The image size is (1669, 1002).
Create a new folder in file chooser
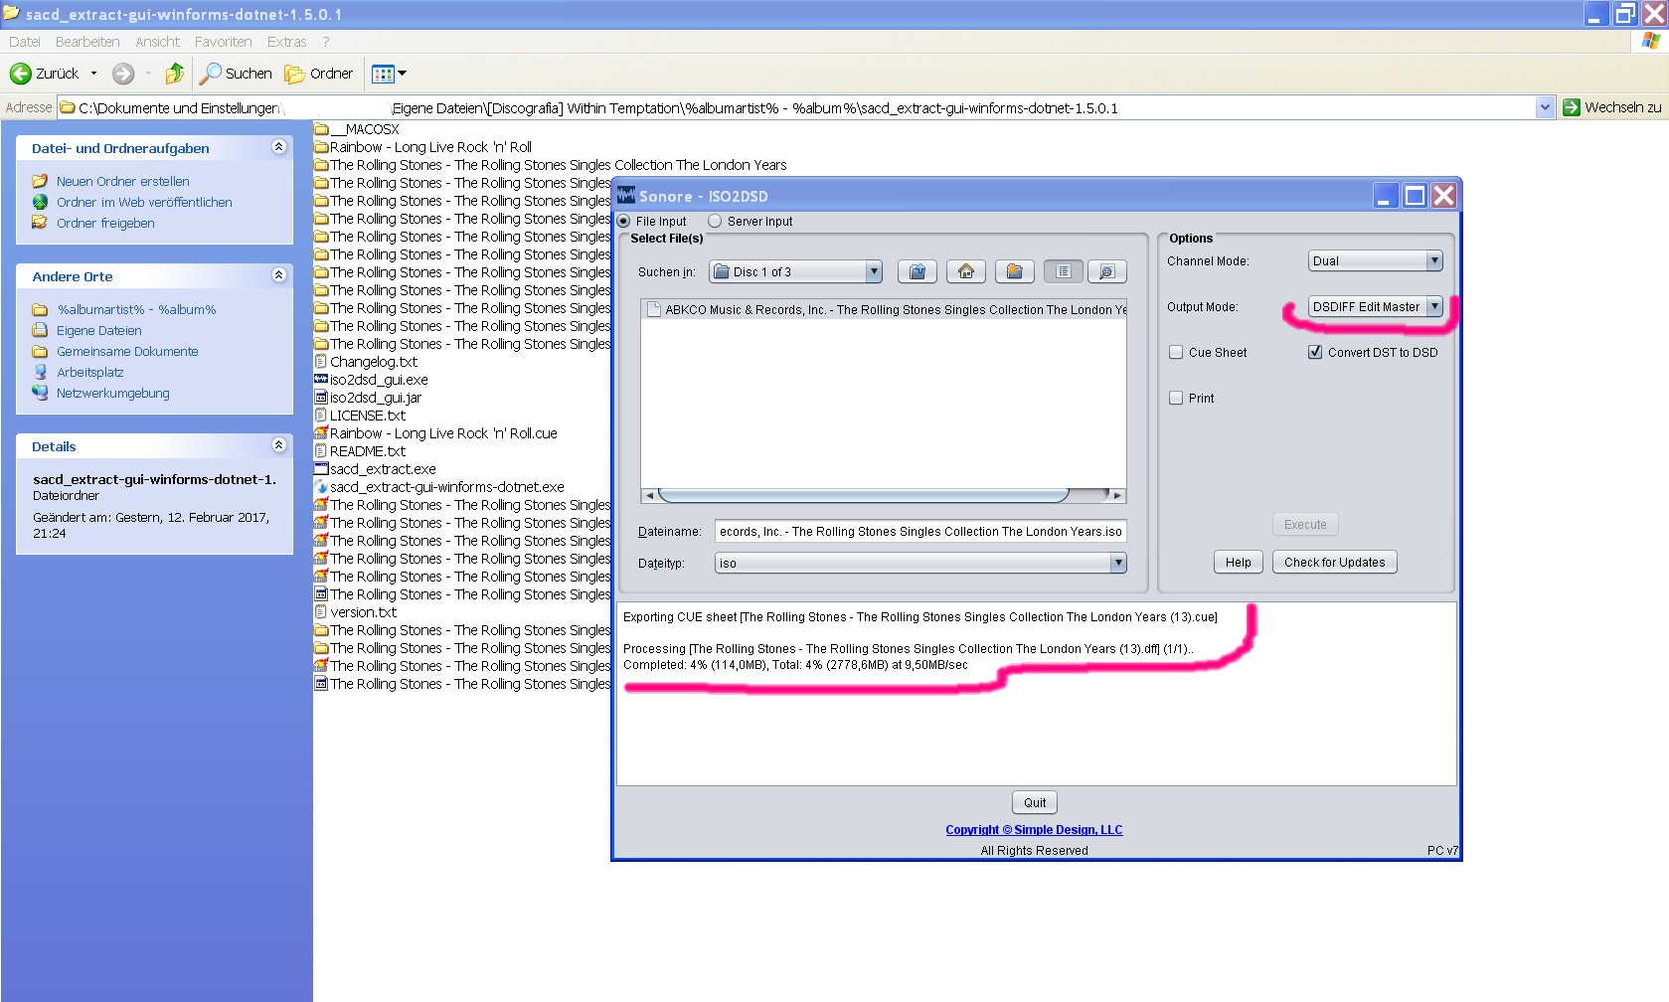[1014, 271]
